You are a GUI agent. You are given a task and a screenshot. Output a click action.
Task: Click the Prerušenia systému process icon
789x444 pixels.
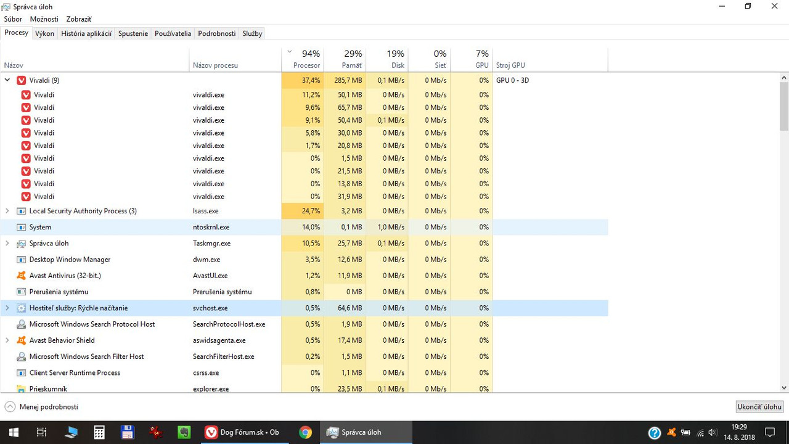click(x=22, y=292)
